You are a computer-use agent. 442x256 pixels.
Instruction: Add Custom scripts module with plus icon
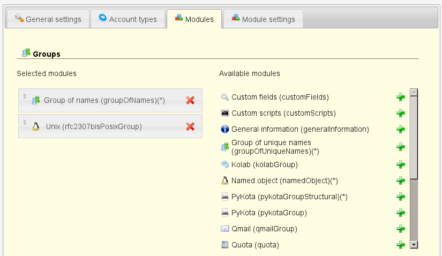(400, 113)
